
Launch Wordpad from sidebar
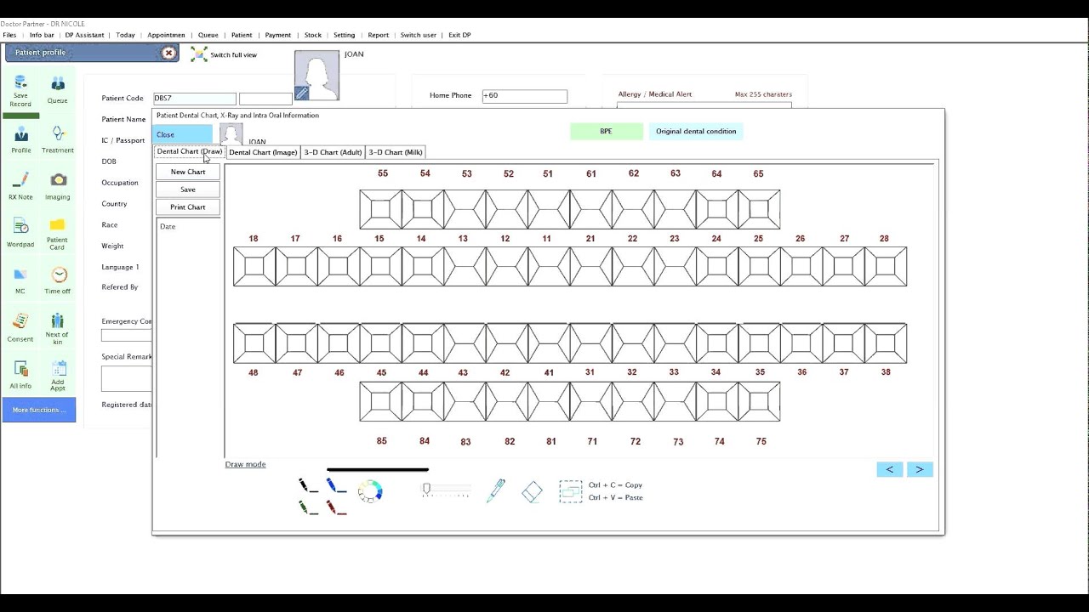(x=20, y=234)
